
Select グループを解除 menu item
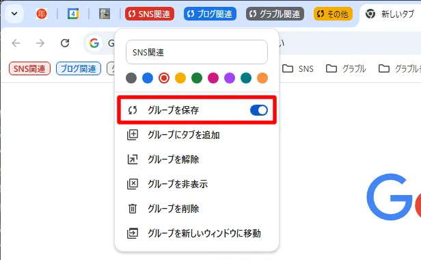pos(197,159)
